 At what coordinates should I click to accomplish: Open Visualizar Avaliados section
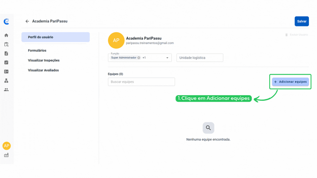[x=43, y=70]
